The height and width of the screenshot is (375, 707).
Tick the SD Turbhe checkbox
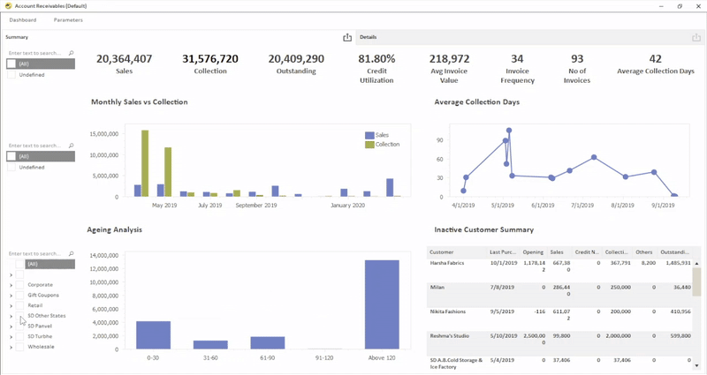click(19, 336)
